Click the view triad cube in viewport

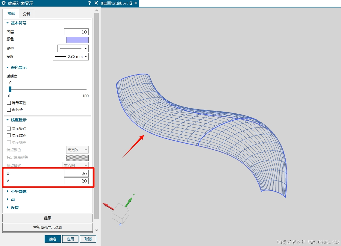(x=120, y=212)
